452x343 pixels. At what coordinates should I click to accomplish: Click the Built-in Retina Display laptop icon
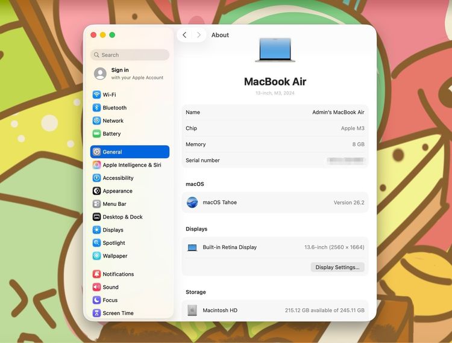pos(192,247)
